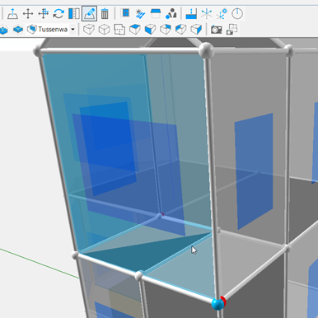Select the blue vertex sphere at bottom corner
This screenshot has width=318, height=318.
click(218, 304)
